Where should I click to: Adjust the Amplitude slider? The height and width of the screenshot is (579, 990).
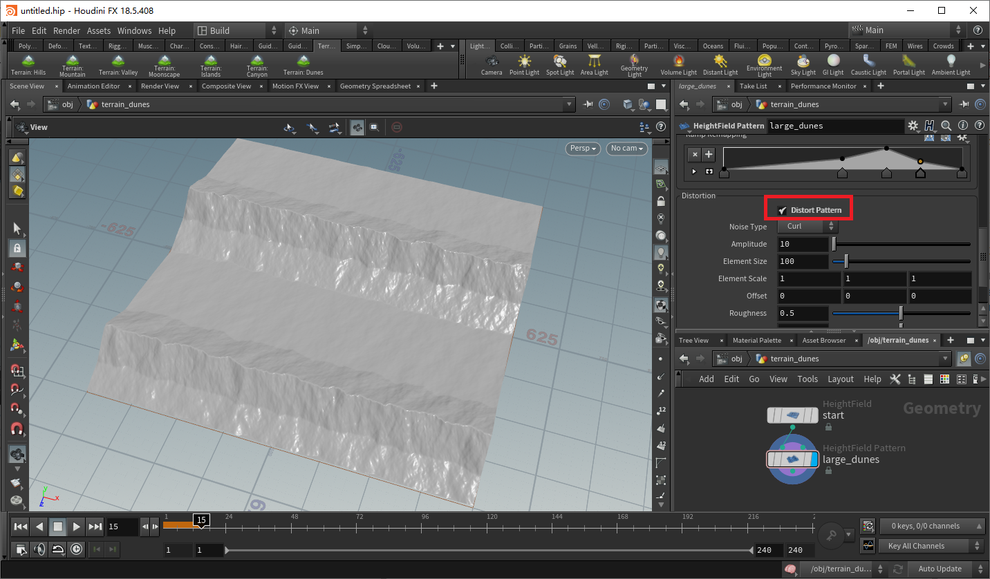pyautogui.click(x=902, y=244)
